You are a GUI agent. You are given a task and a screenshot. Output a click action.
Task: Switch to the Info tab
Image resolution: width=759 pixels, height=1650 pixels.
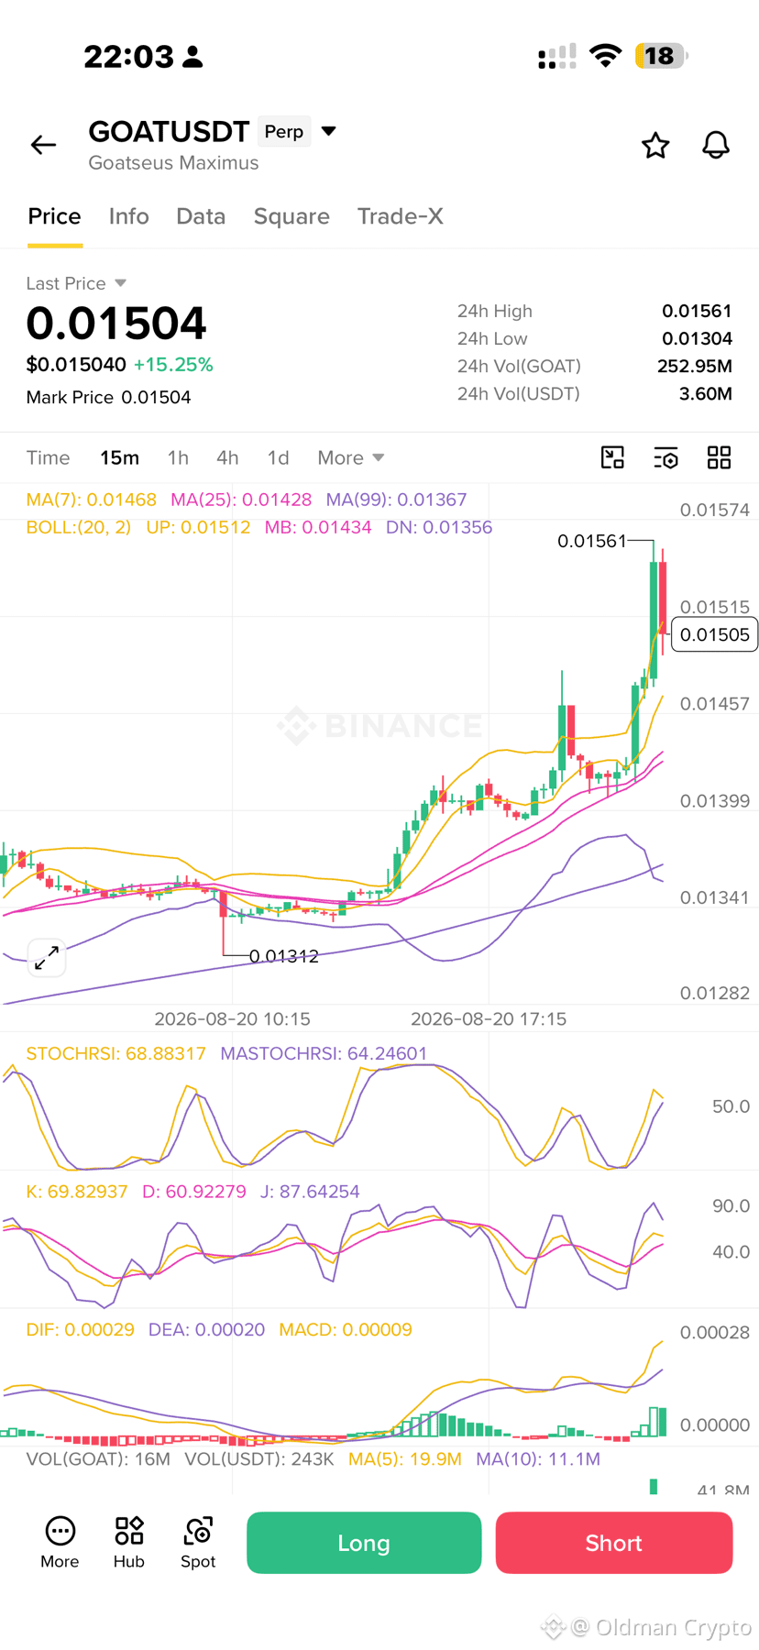(x=128, y=216)
